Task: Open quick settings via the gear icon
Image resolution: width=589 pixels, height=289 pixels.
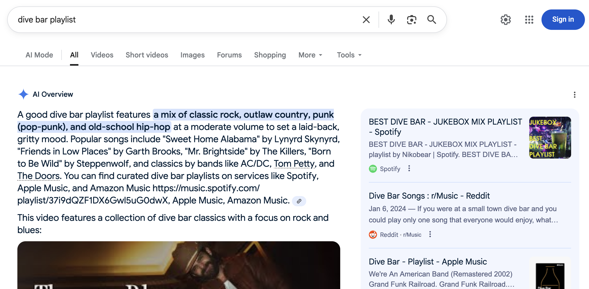Action: pyautogui.click(x=505, y=19)
